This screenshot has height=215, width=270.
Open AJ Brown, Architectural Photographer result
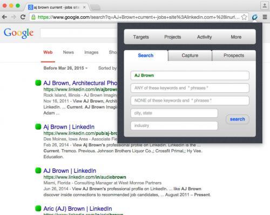tap(80, 83)
